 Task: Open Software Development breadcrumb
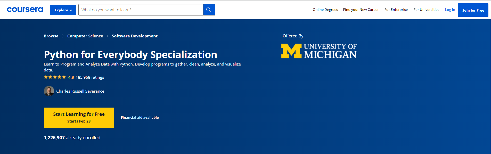(x=135, y=36)
